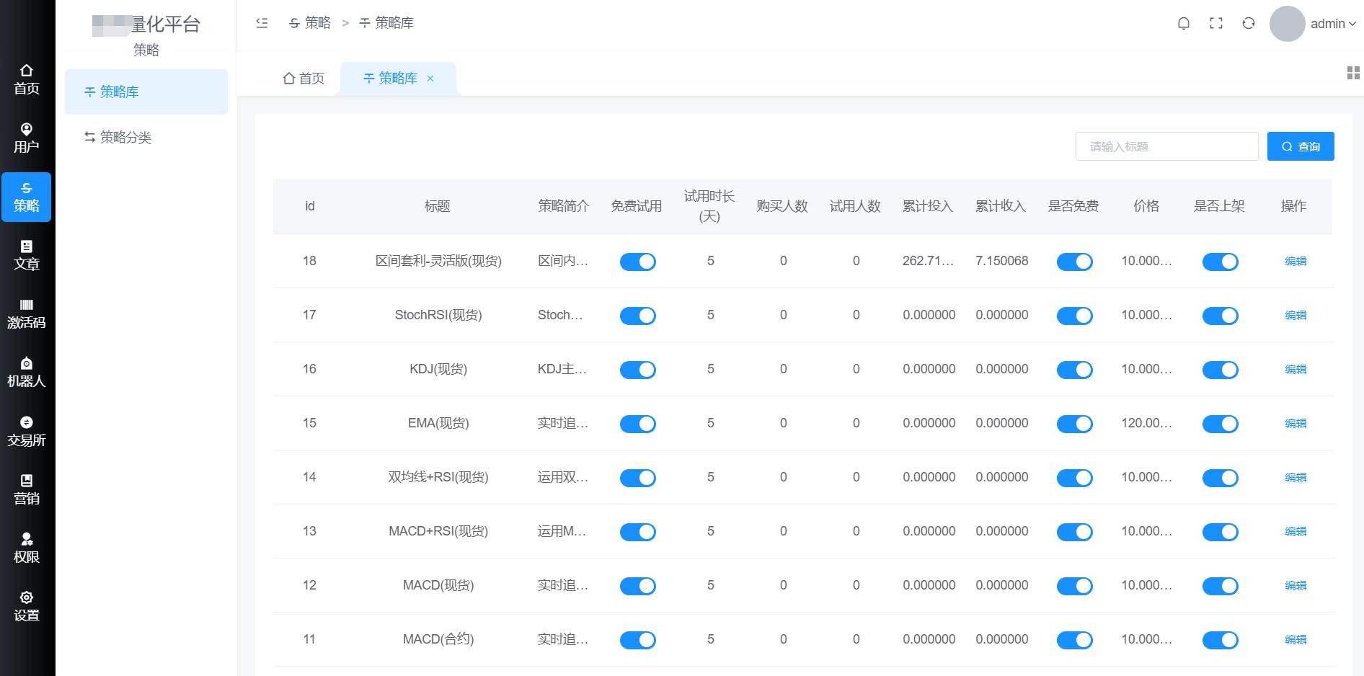Open the 激活码 sidebar section

point(27,313)
